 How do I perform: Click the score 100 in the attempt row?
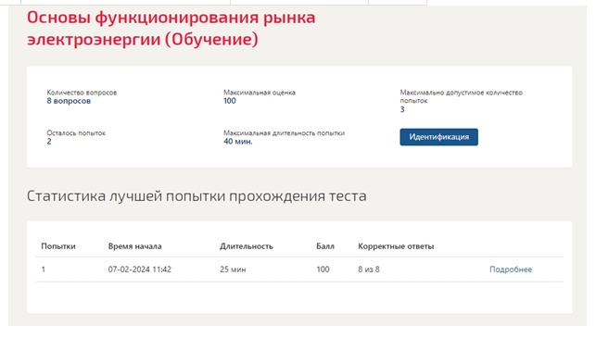[323, 270]
